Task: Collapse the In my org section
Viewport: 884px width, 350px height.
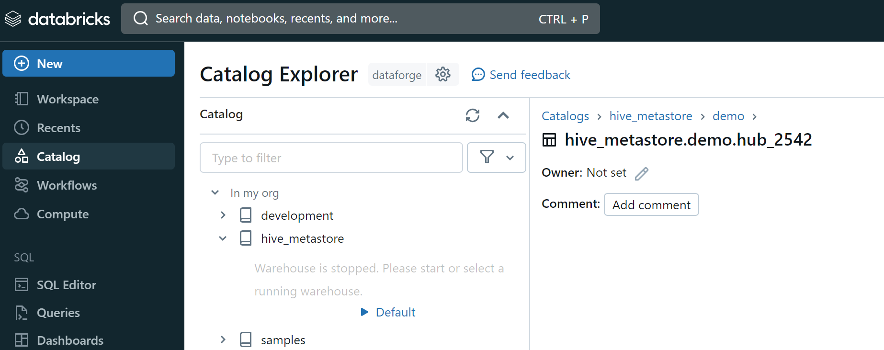Action: [x=215, y=192]
